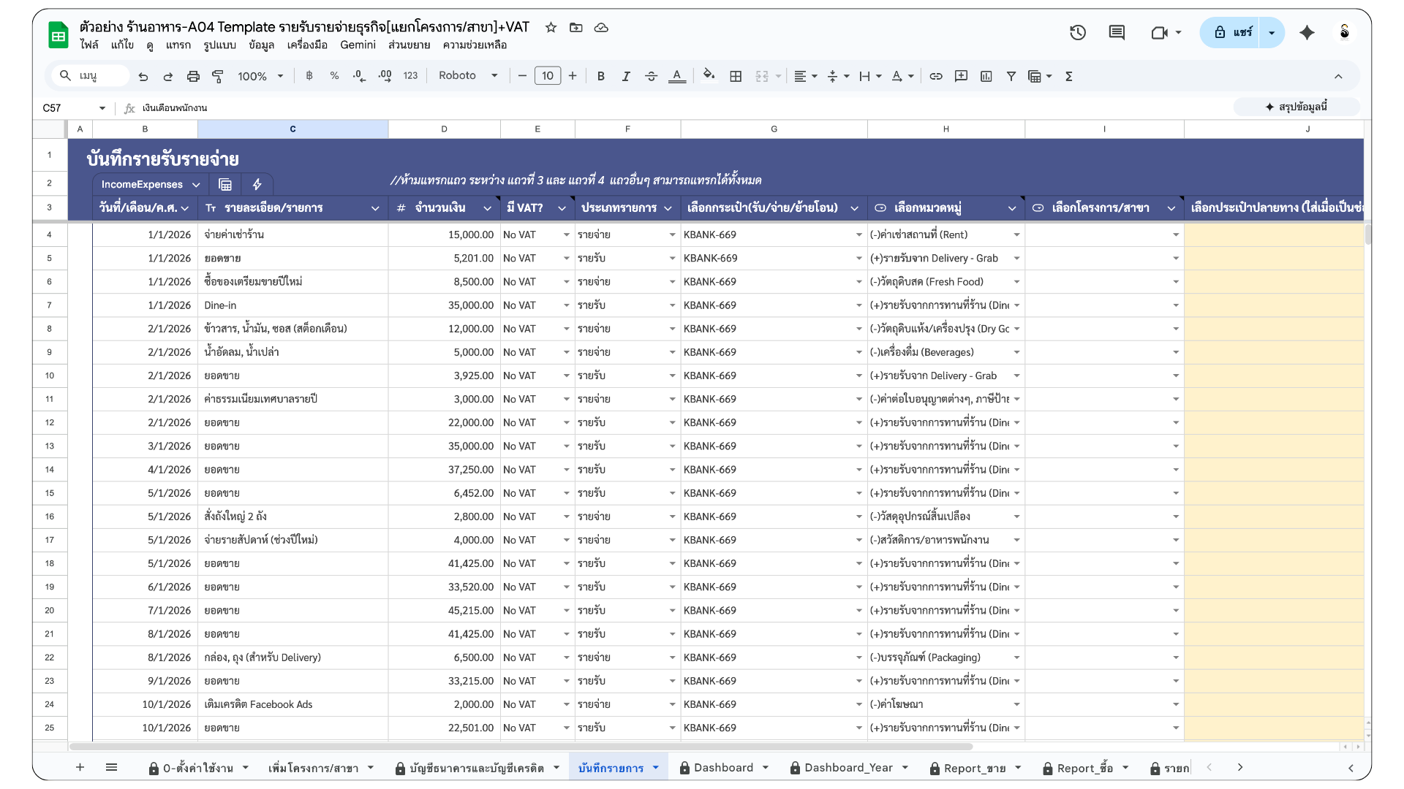Click the font size input field
This screenshot has height=789, width=1404.
coord(548,76)
